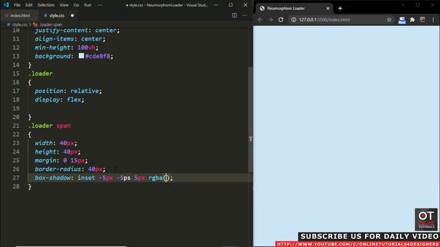Open the Extensions puzzle icon

click(x=412, y=20)
